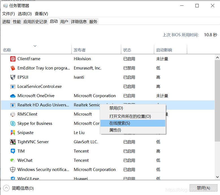Switch to the 应用历史记录 tab
Screen dimensions: 220x195
click(35, 22)
